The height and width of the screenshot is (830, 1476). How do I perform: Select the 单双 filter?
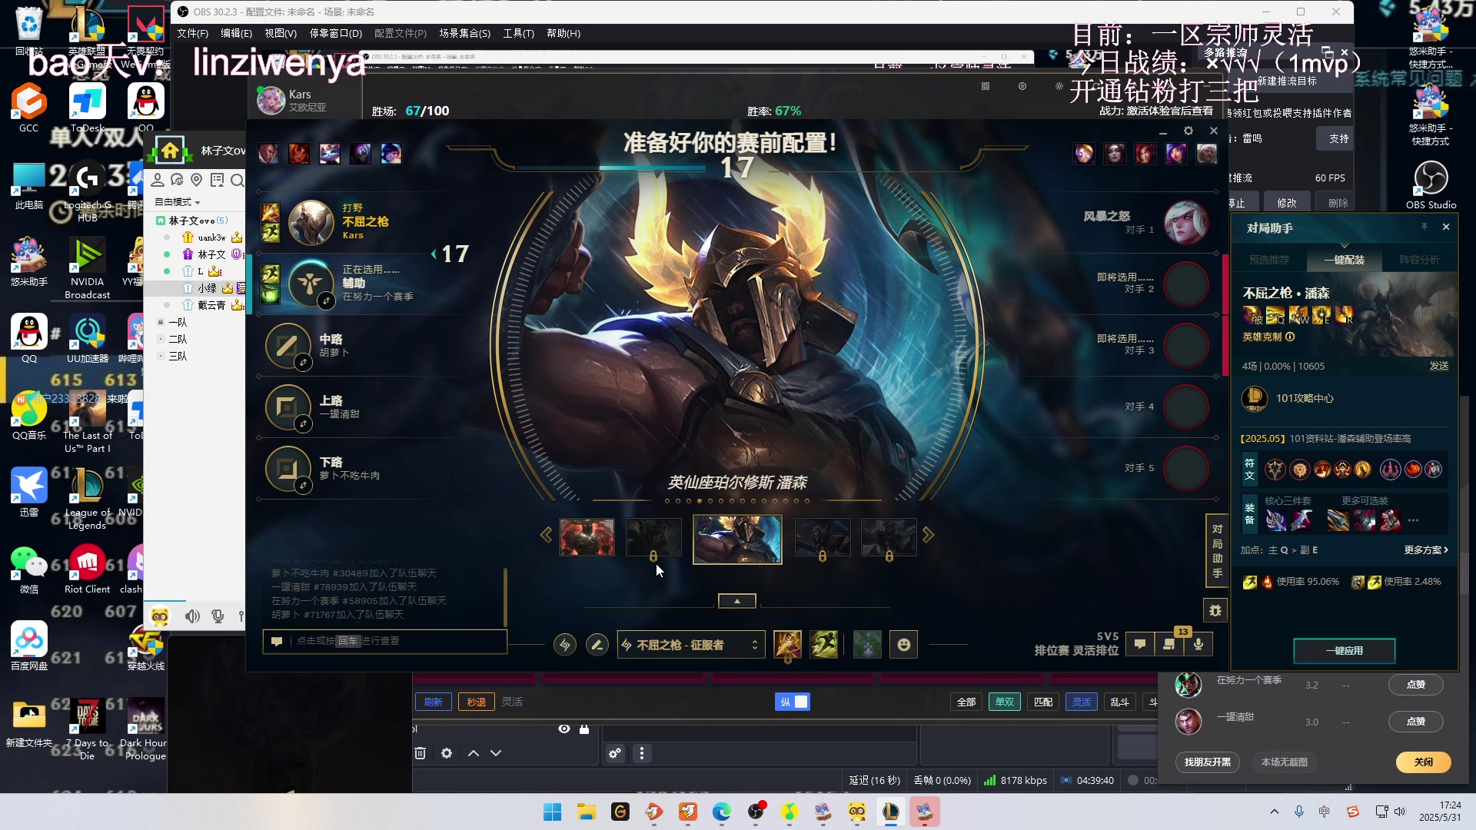(1005, 702)
